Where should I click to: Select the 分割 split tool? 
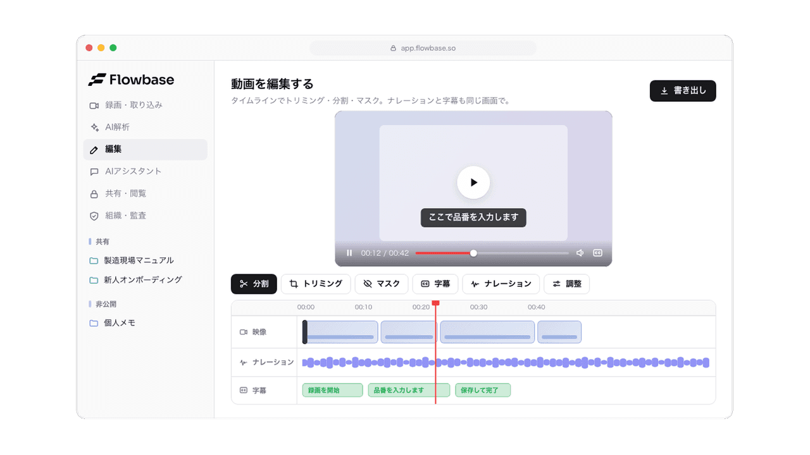coord(254,284)
